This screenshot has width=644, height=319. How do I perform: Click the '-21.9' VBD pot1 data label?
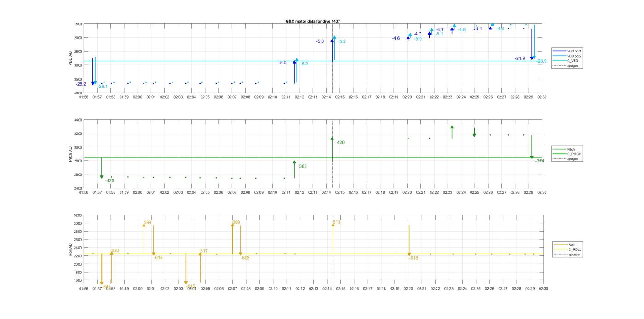coord(520,58)
